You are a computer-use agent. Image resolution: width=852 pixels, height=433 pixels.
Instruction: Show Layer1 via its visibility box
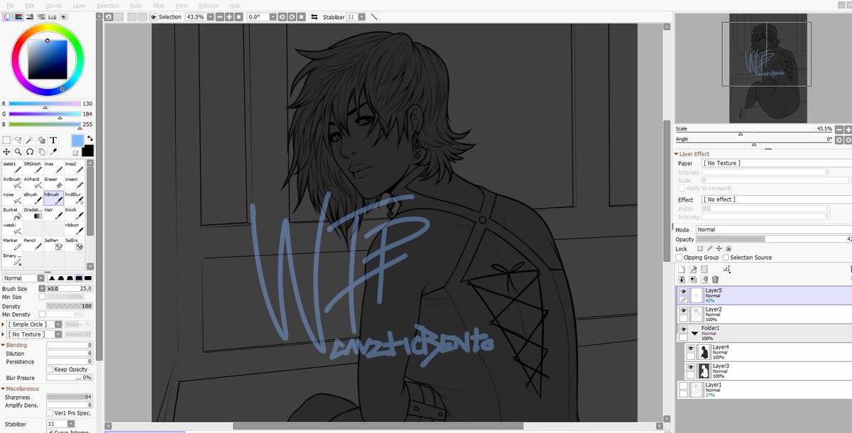click(683, 386)
